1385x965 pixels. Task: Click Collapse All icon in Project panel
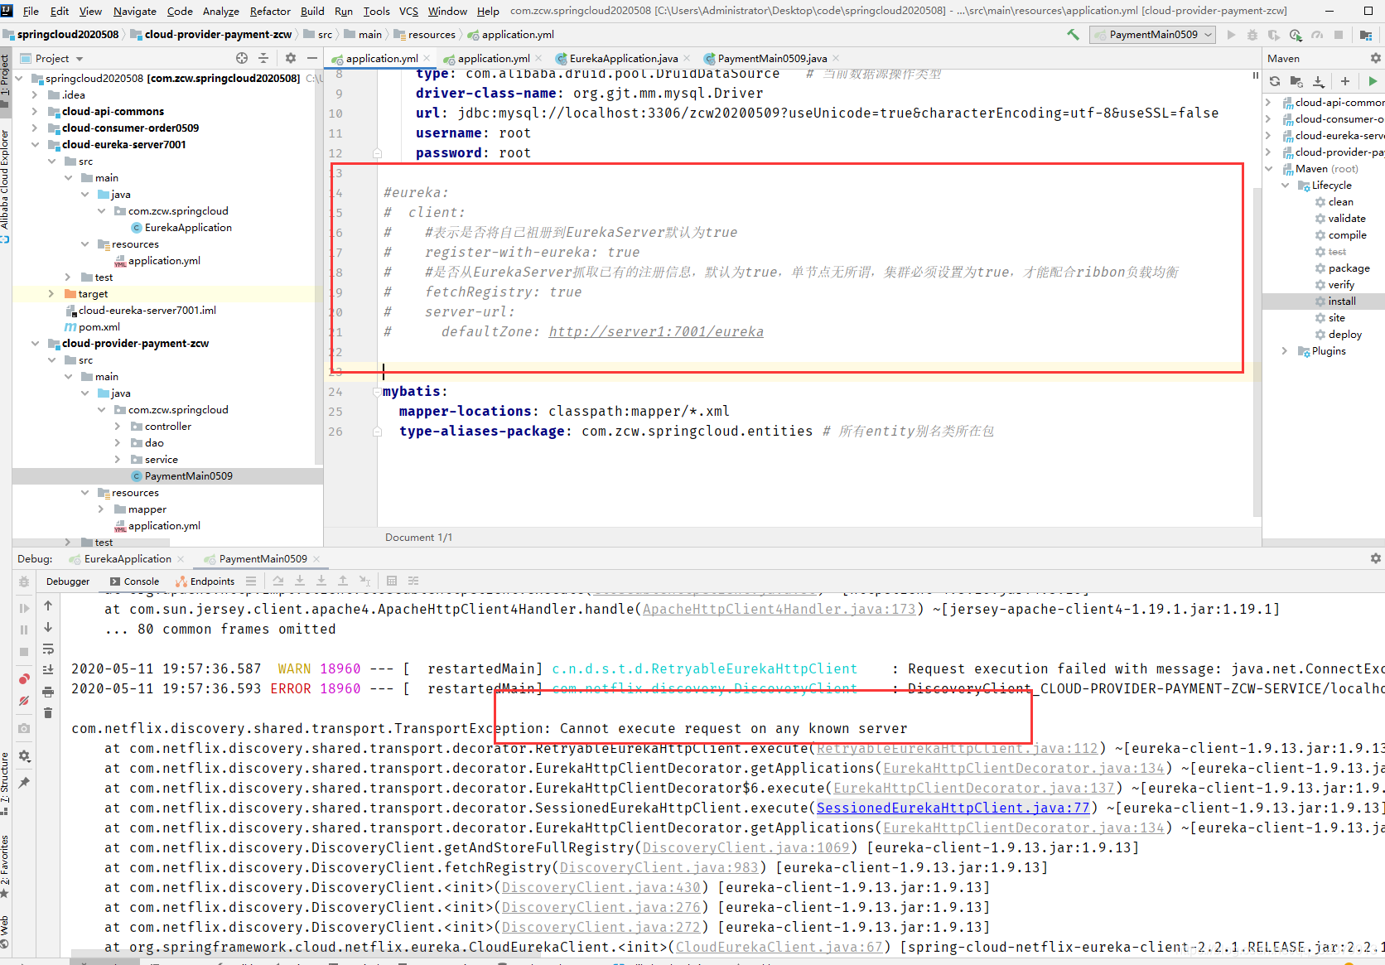tap(263, 58)
